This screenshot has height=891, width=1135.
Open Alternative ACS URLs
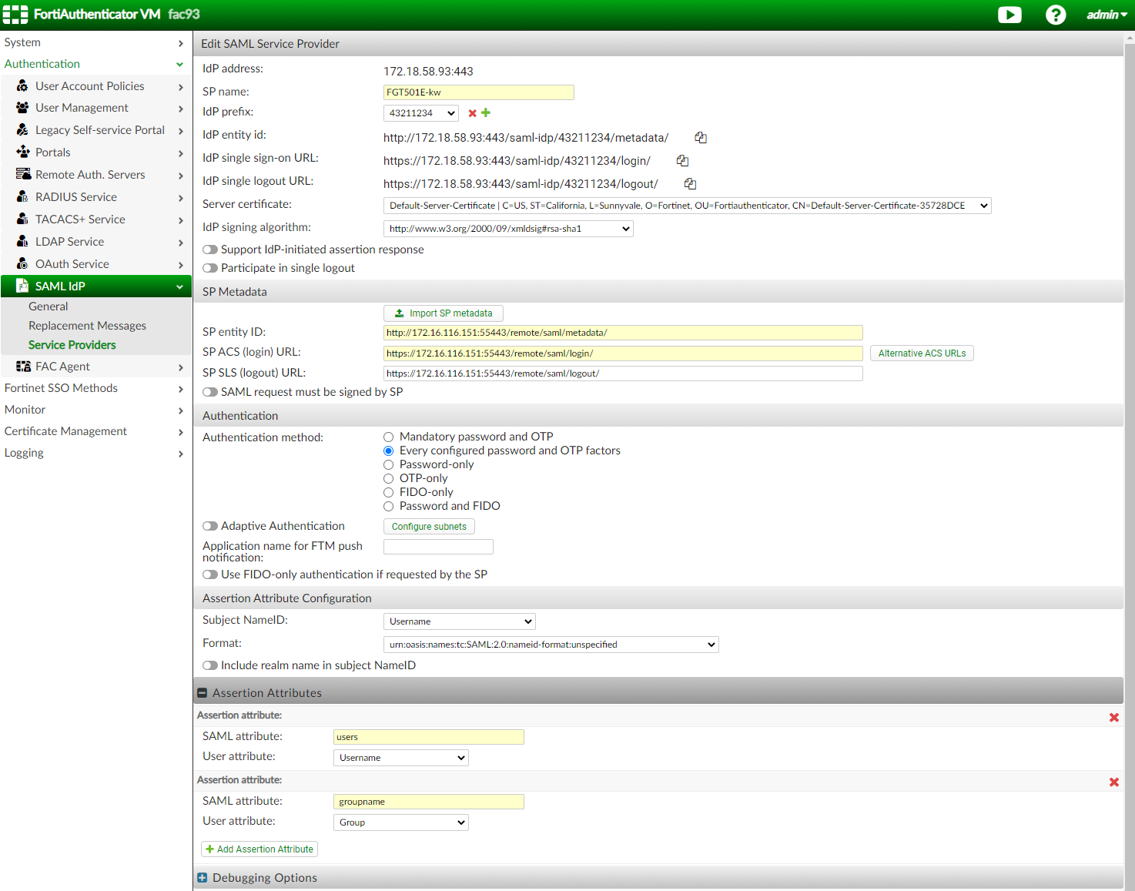tap(921, 353)
